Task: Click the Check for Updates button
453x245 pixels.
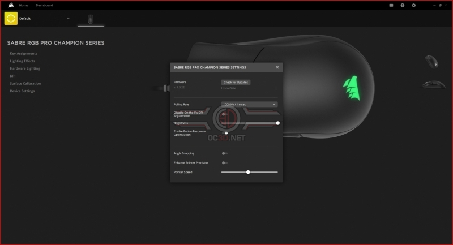Action: (x=236, y=82)
